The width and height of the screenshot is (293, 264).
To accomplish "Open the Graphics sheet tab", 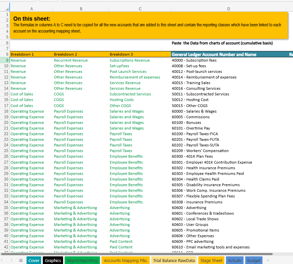I will [53, 260].
